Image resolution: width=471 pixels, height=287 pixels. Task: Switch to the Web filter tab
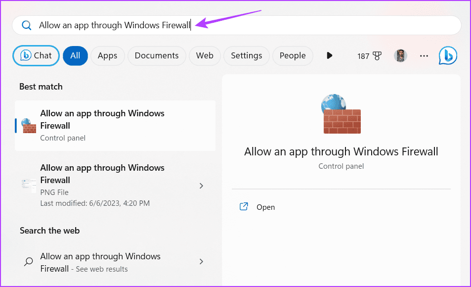point(205,55)
